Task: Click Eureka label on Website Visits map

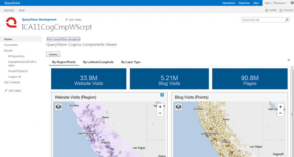Action: [x=74, y=106]
